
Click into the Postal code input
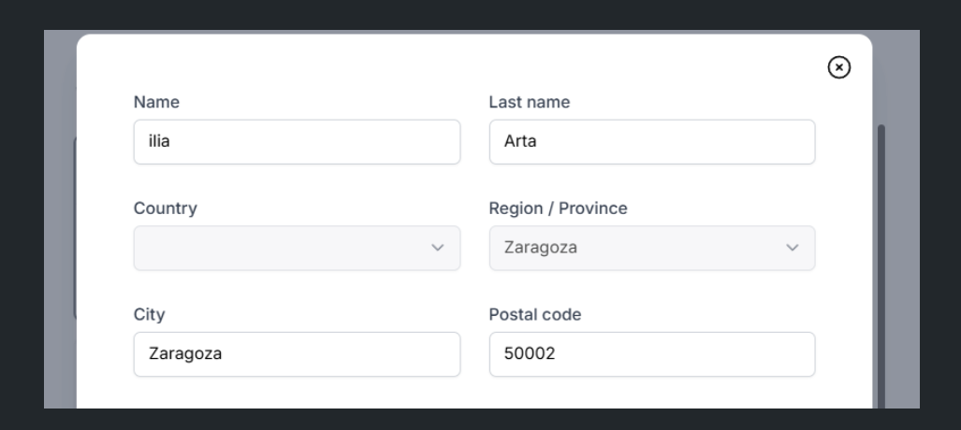click(x=652, y=354)
